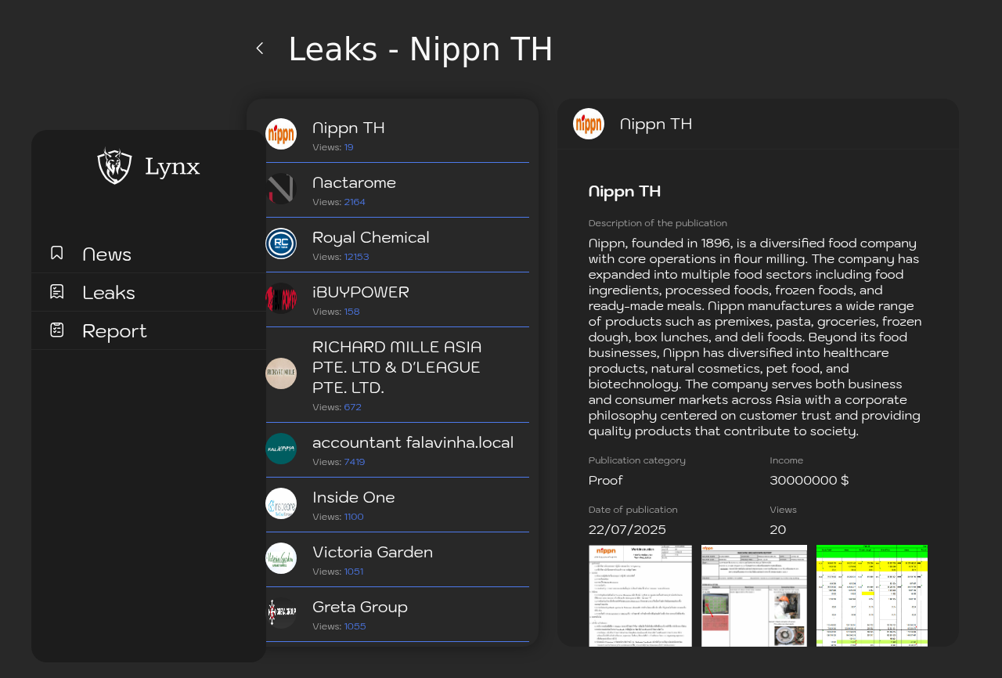Click the Proof publication category value
This screenshot has height=678, width=1002.
[x=606, y=480]
